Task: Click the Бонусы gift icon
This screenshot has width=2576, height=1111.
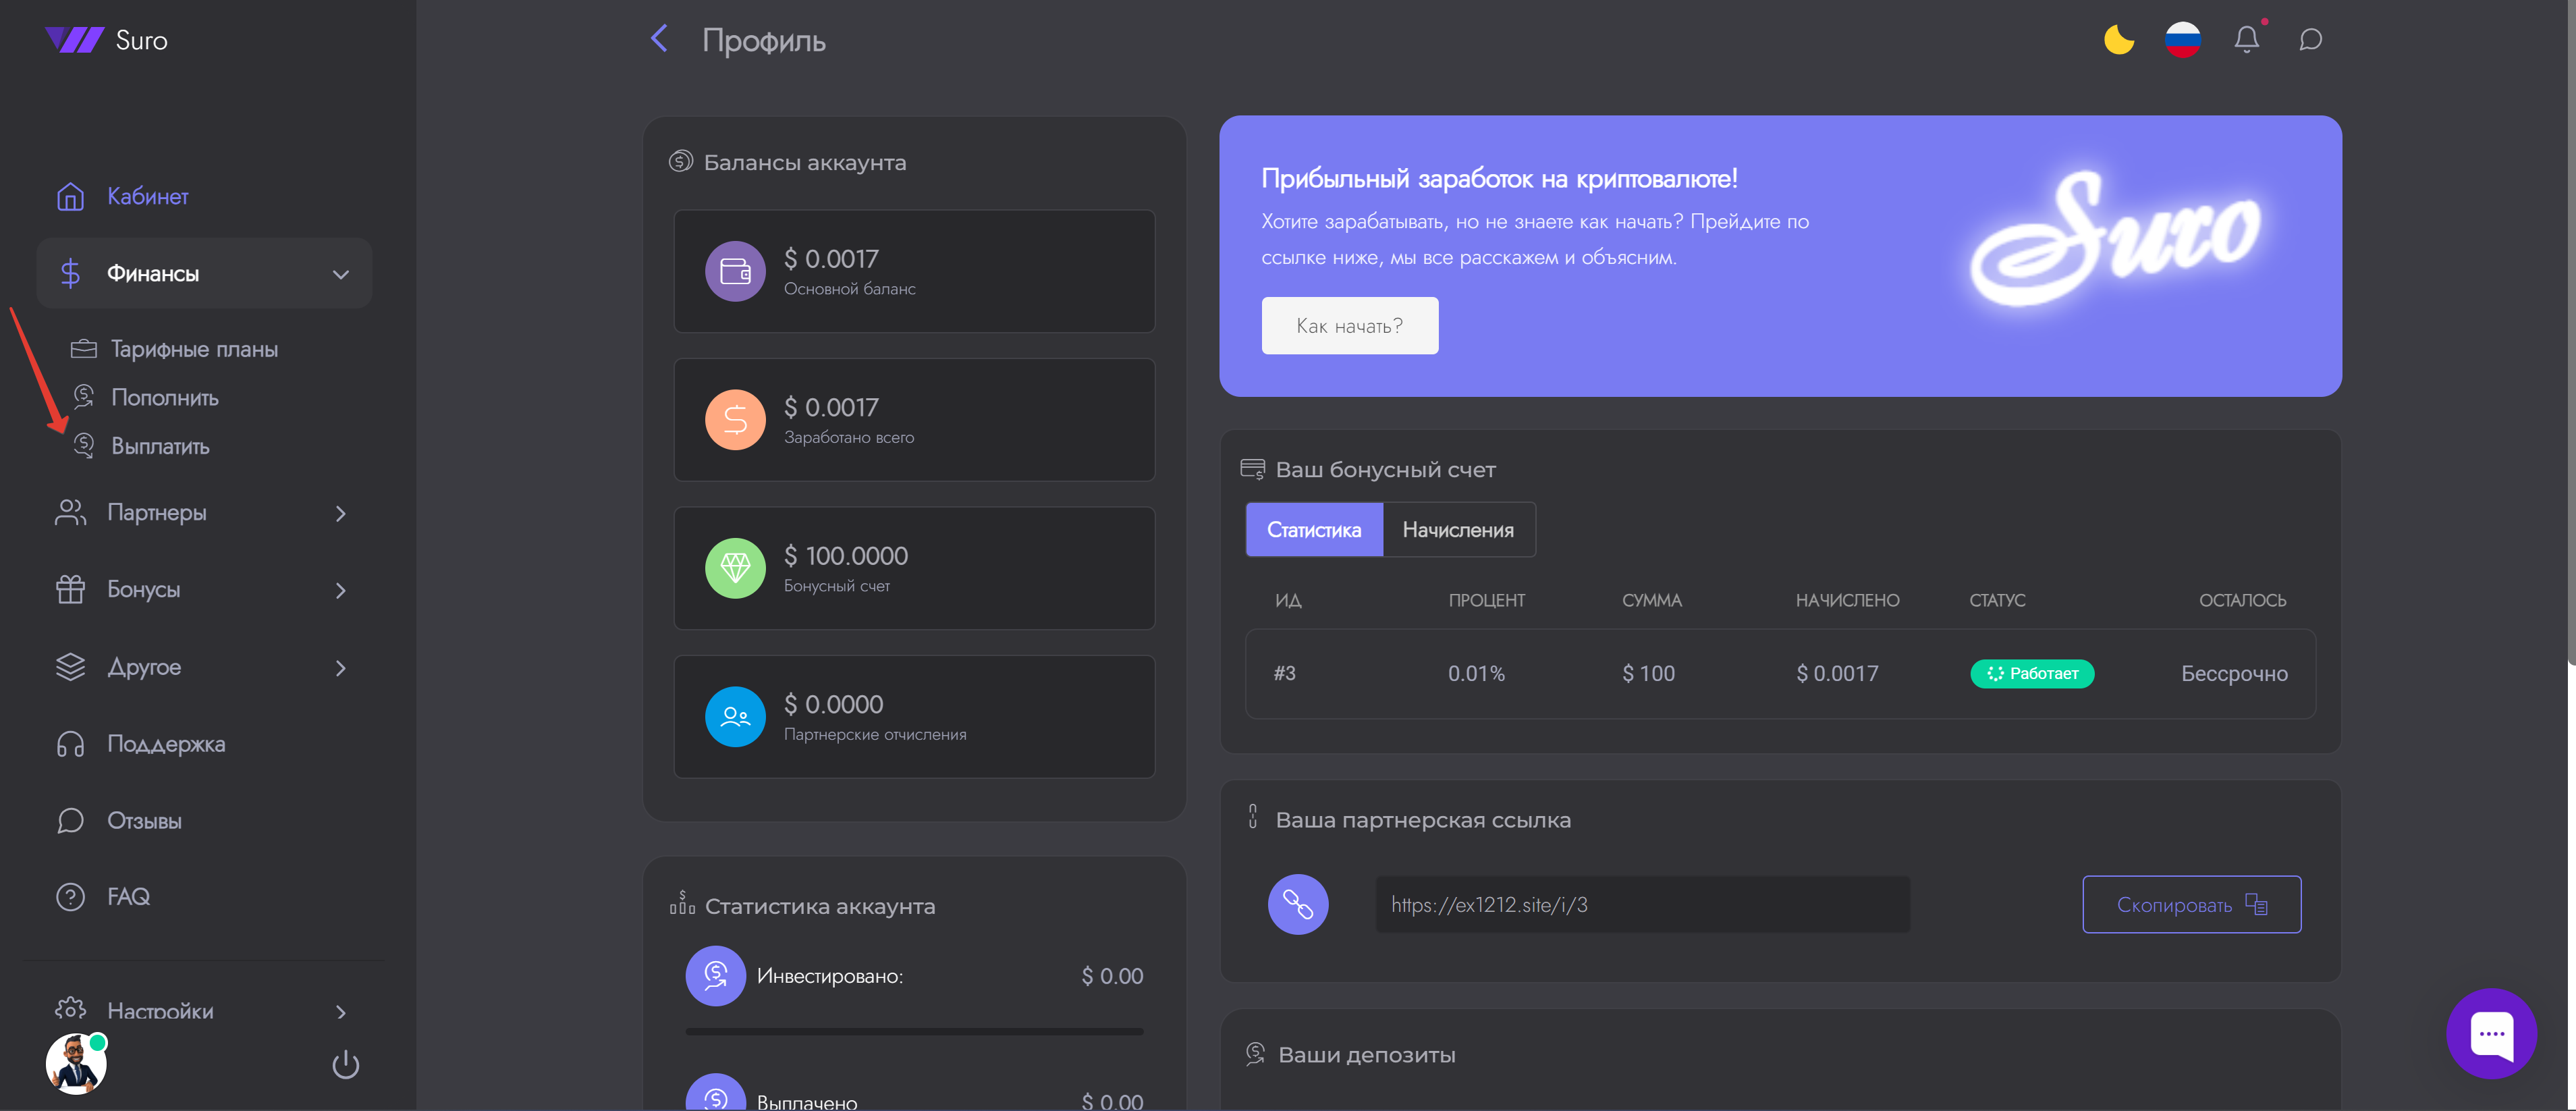Action: (70, 589)
